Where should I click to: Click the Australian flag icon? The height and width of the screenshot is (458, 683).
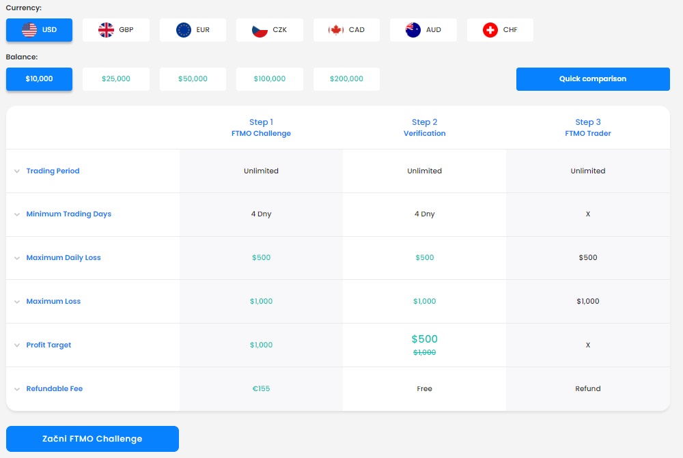[x=413, y=29]
